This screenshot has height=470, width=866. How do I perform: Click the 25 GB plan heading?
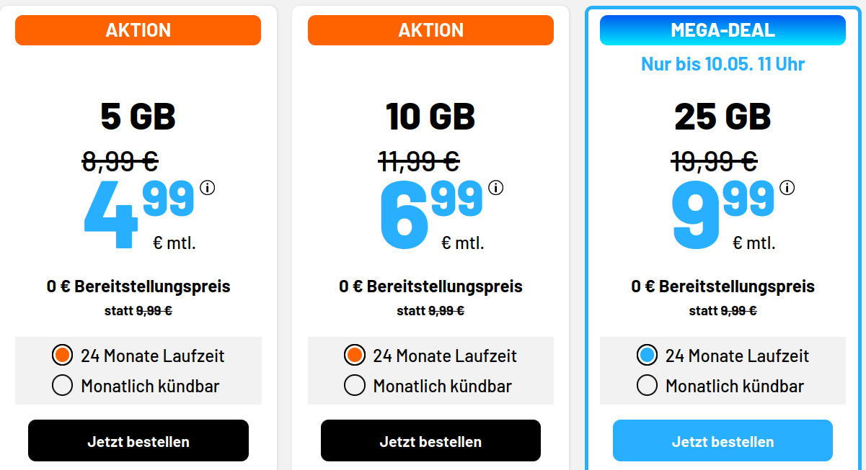(723, 115)
